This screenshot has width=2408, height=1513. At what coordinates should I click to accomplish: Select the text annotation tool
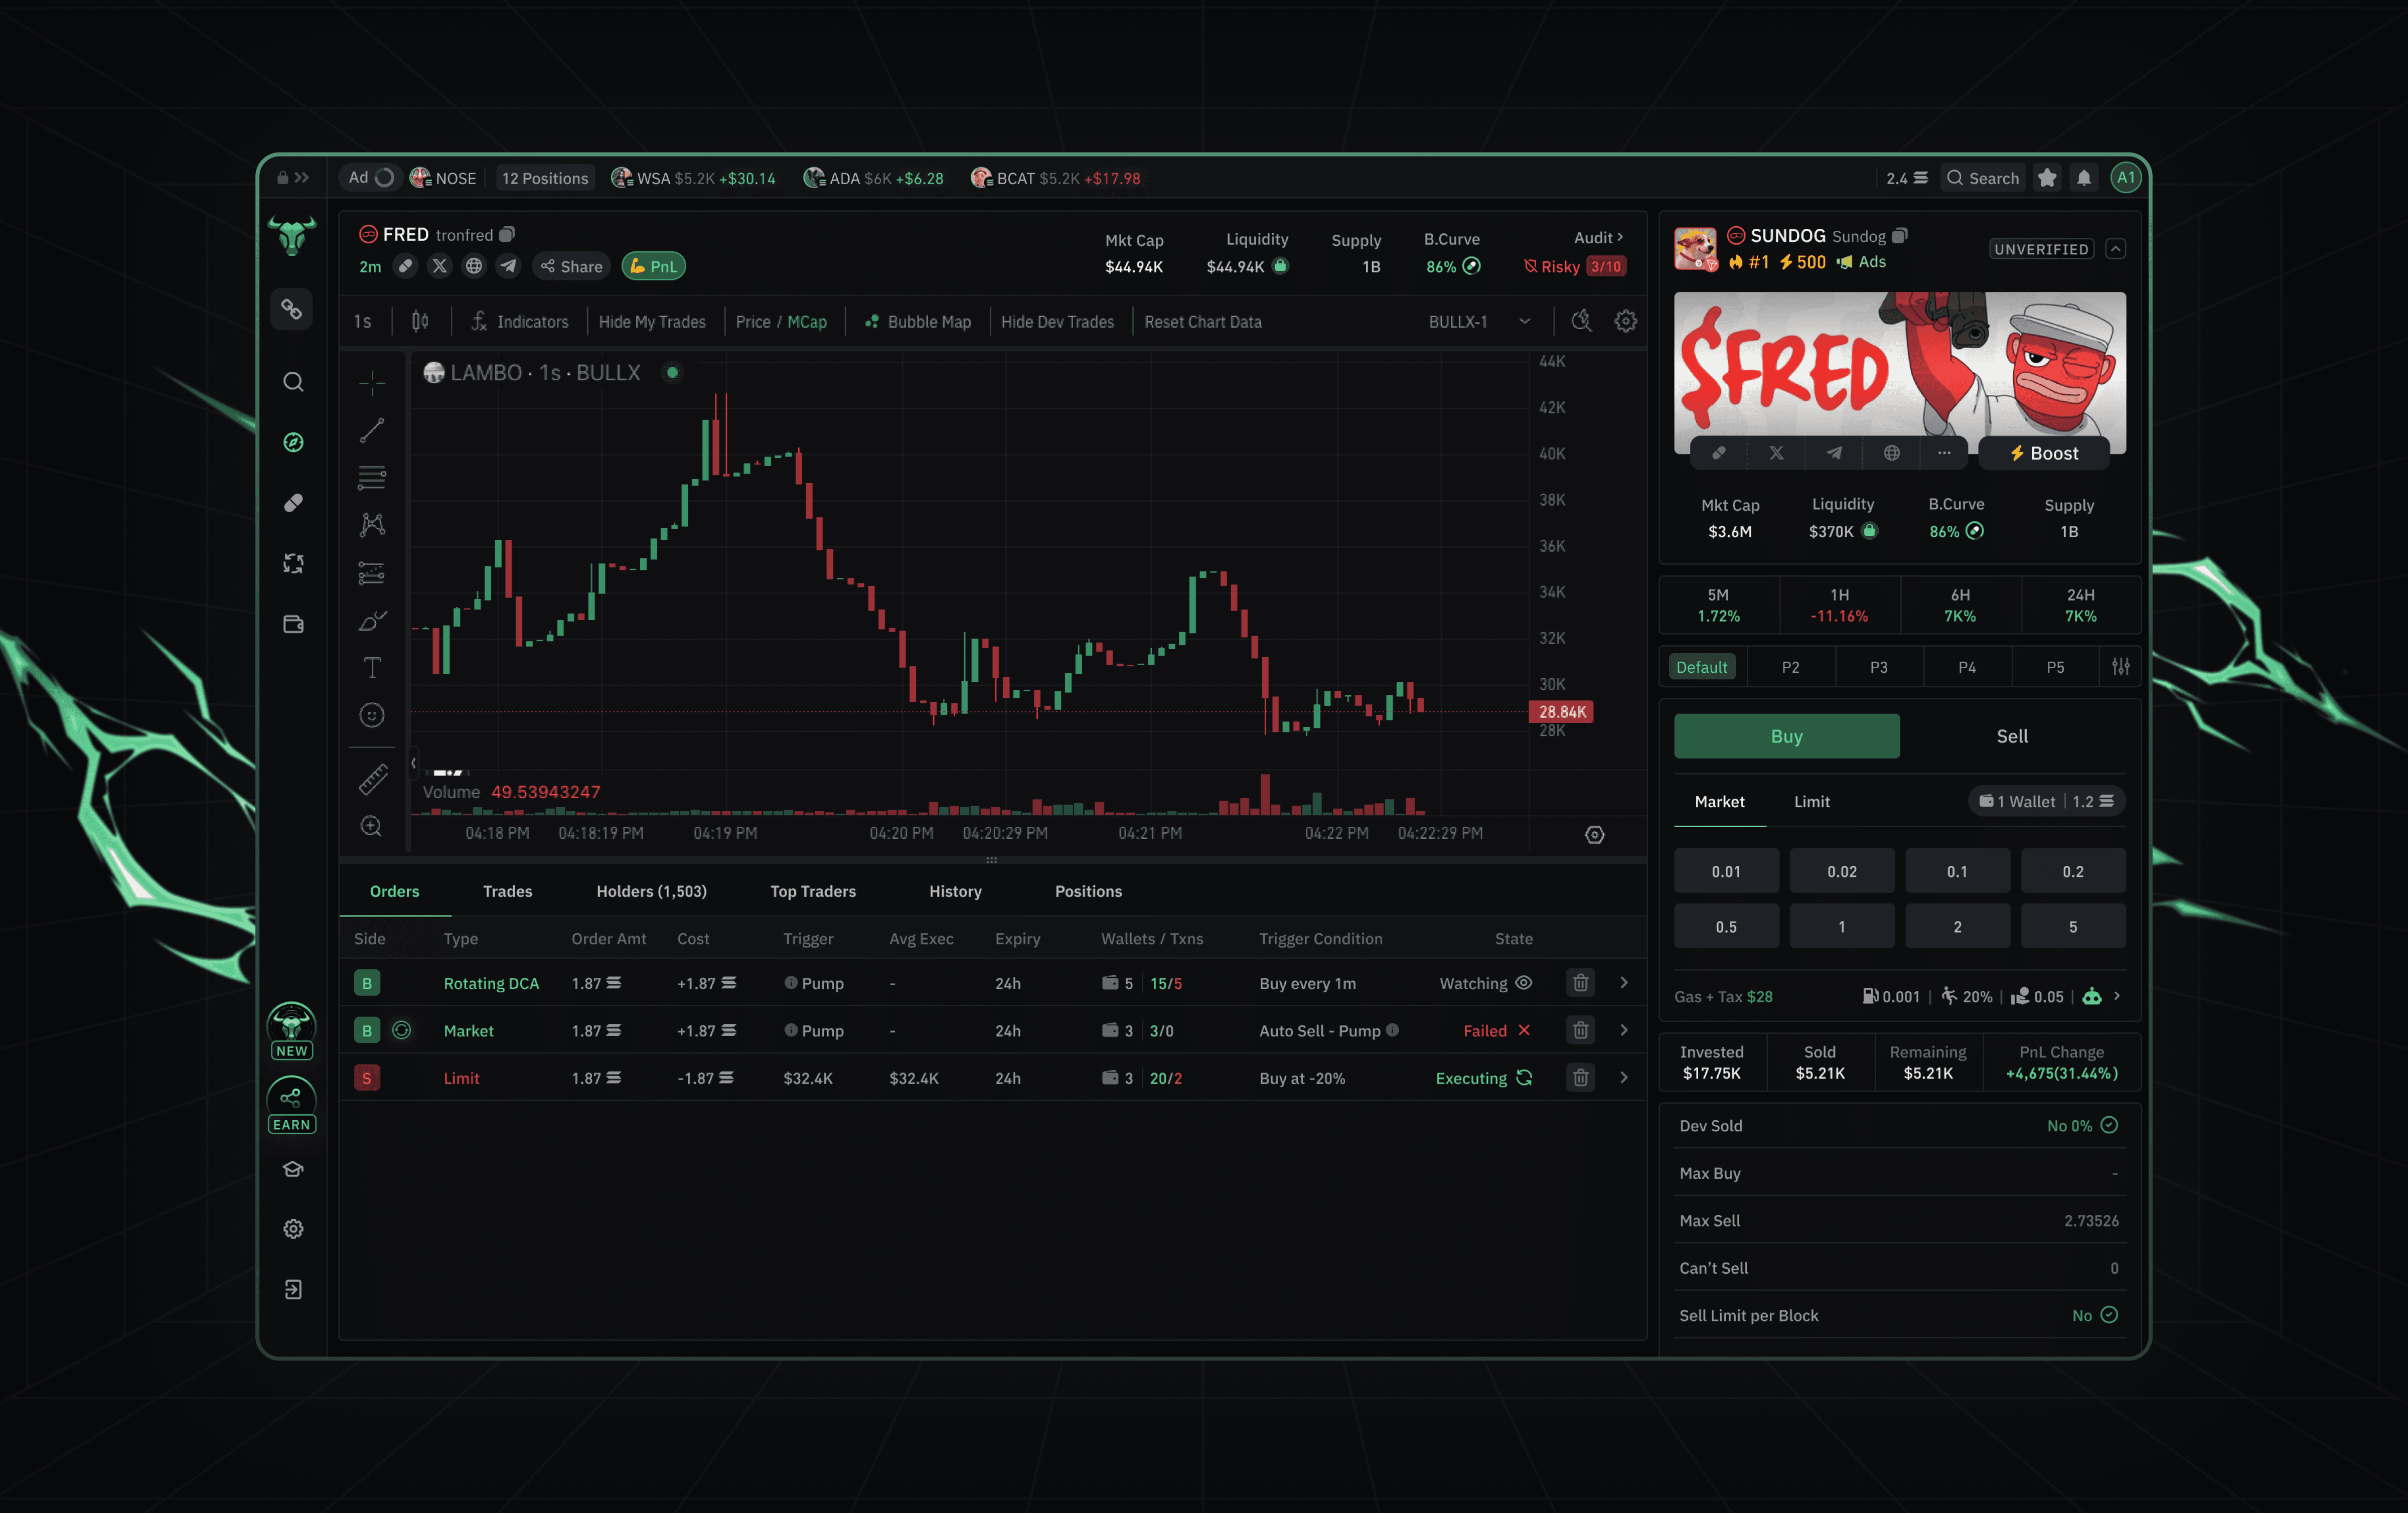pos(372,667)
